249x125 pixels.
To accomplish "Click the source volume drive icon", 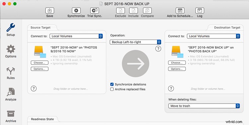I will pyautogui.click(x=40, y=52).
